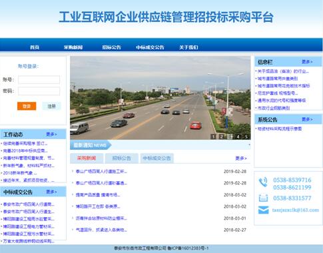Click the telephone icon in the contact box
The width and height of the screenshot is (323, 253).
pyautogui.click(x=263, y=182)
